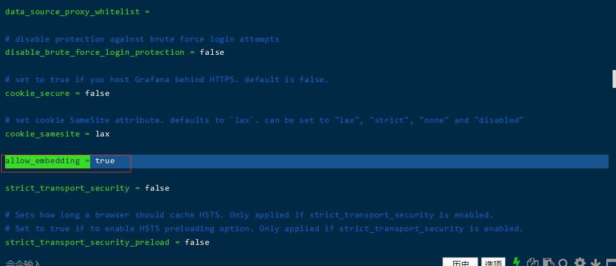Click the paste icon in bottom toolbar
This screenshot has width=616, height=266.
pyautogui.click(x=548, y=263)
